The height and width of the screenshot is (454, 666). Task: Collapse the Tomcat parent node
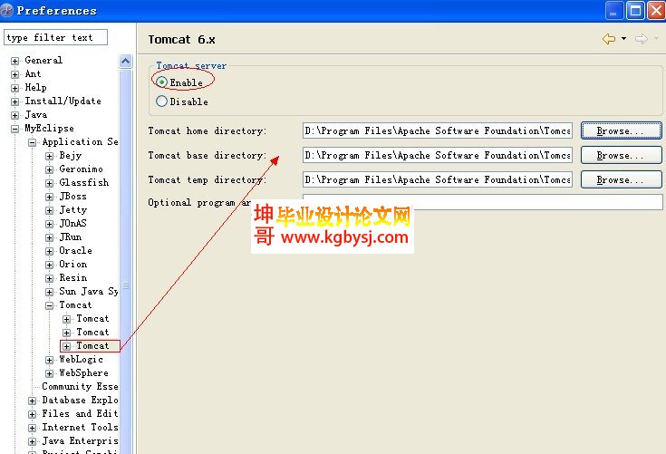49,305
